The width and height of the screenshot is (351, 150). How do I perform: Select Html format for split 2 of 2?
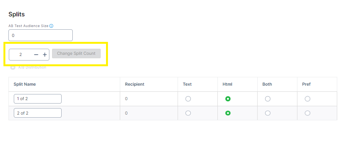(x=228, y=113)
